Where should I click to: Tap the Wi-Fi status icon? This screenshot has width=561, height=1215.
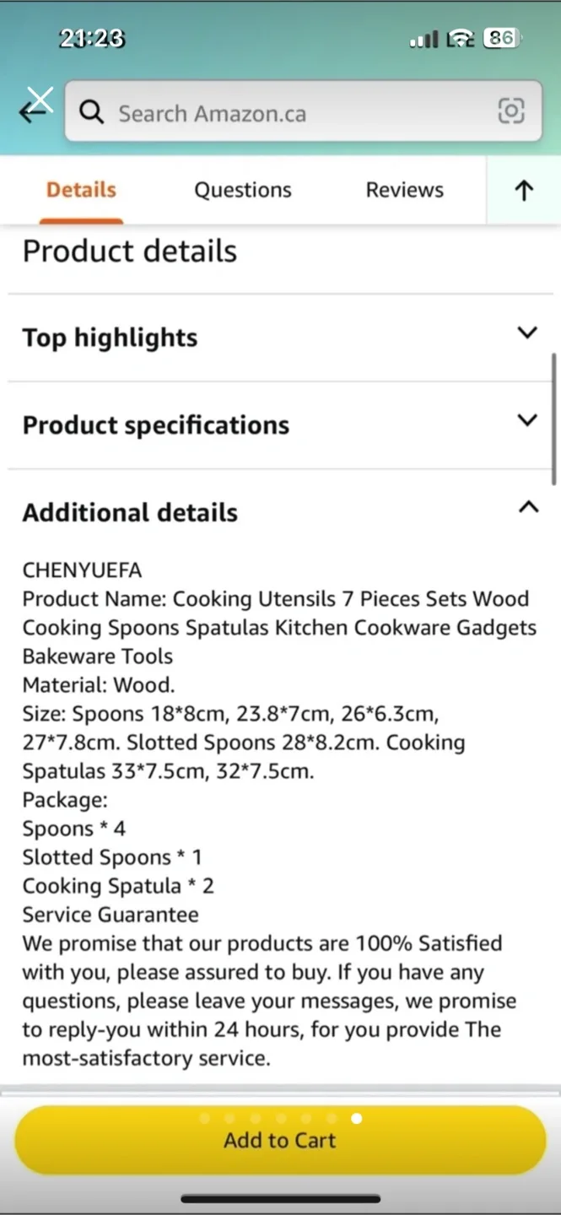(461, 39)
